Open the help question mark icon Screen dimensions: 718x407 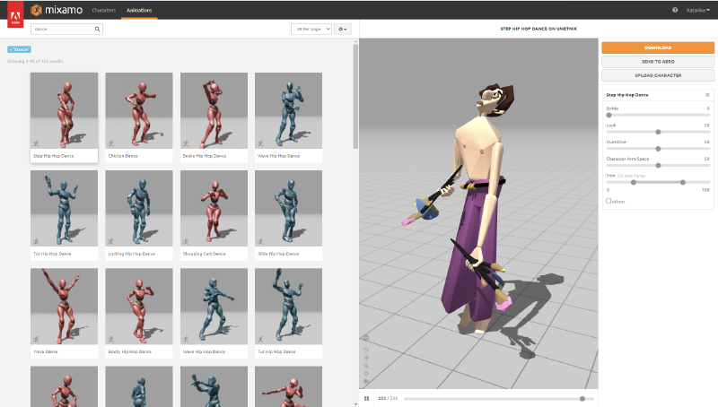click(675, 10)
